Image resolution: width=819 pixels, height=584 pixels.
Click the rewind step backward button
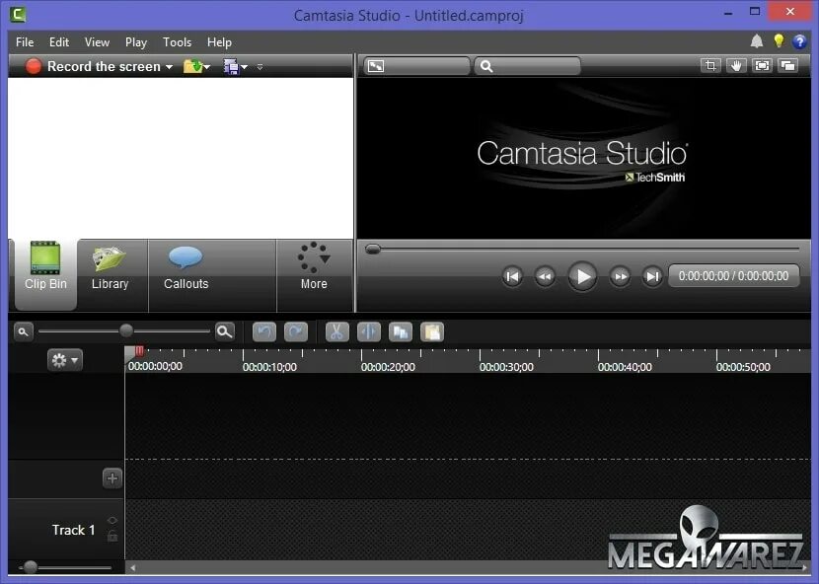point(545,276)
